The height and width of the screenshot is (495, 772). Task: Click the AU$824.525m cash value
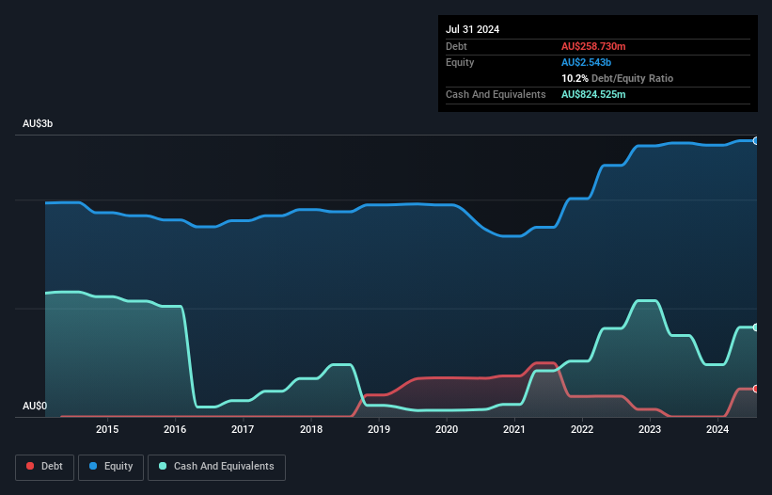pos(593,94)
